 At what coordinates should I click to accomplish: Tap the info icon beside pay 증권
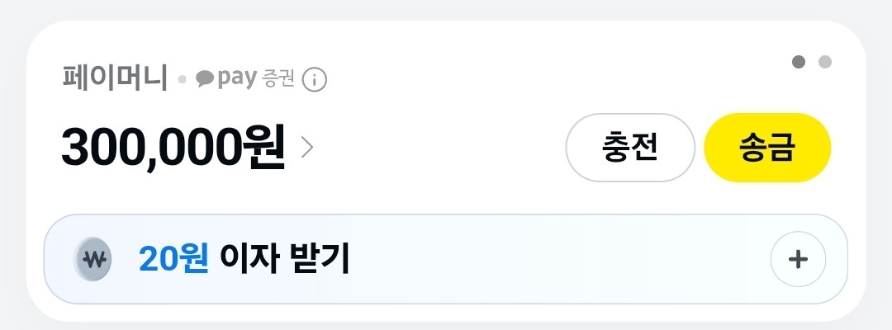(315, 80)
